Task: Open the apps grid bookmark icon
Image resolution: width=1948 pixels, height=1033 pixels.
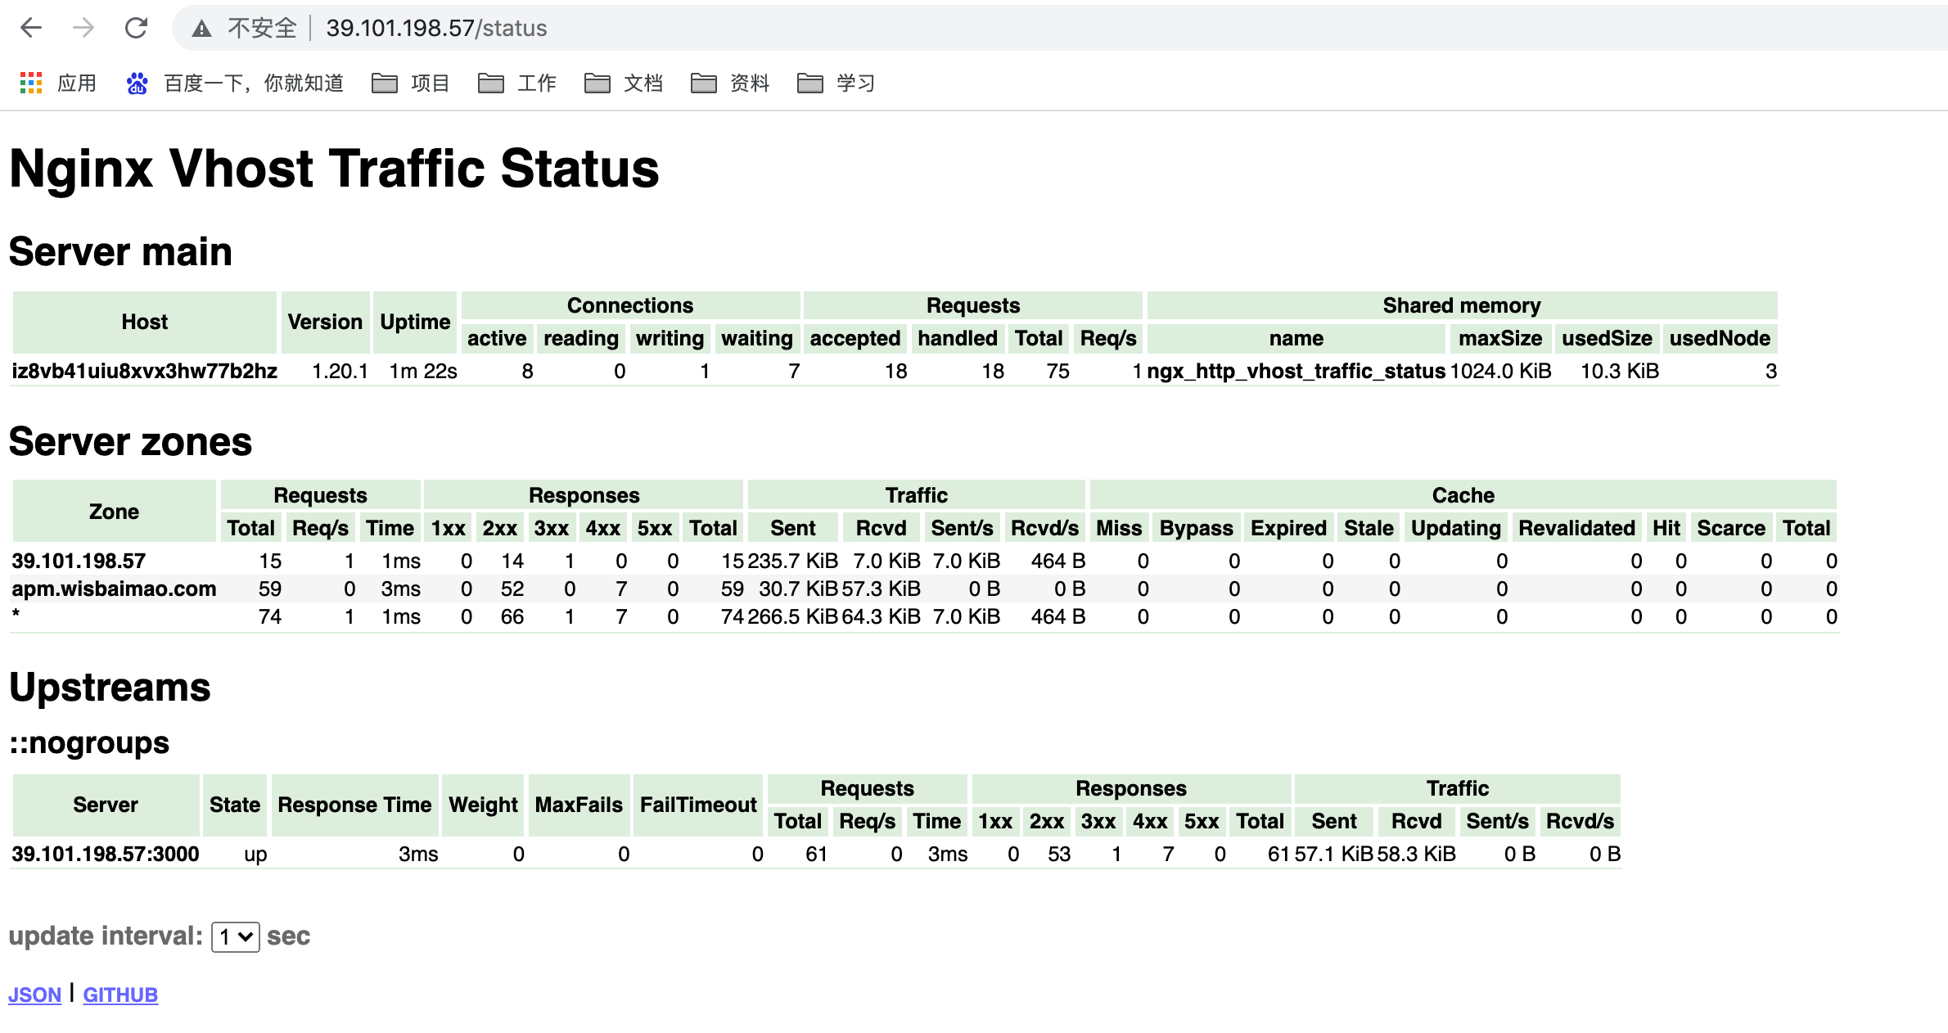Action: 31,83
